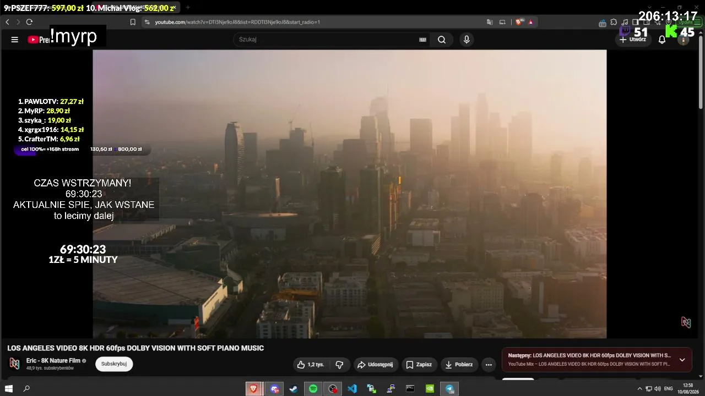This screenshot has width=705, height=396.
Task: Open the YouTube notifications bell
Action: click(x=662, y=40)
